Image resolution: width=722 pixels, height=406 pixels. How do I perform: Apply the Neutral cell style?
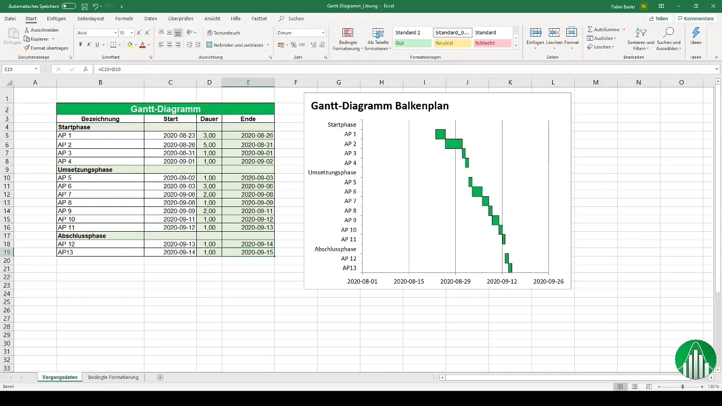pyautogui.click(x=452, y=43)
